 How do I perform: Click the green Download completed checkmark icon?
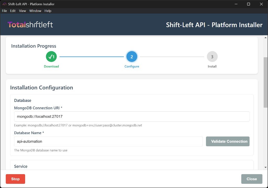51,56
